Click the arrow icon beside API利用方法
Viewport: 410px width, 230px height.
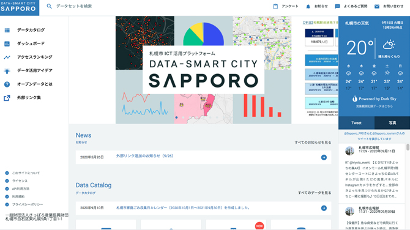click(x=7, y=188)
